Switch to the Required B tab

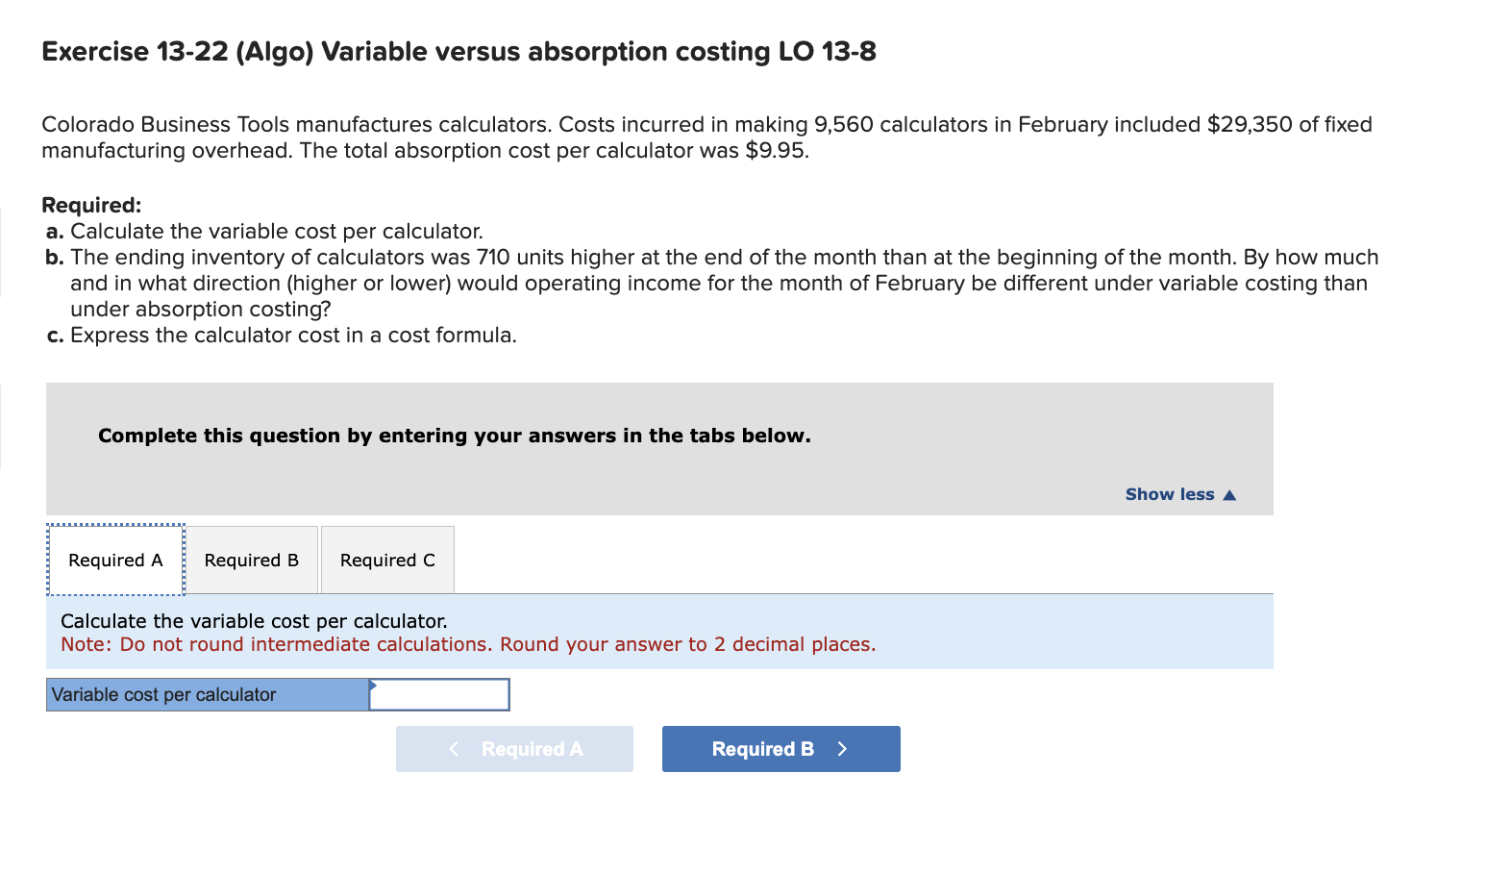pos(251,560)
